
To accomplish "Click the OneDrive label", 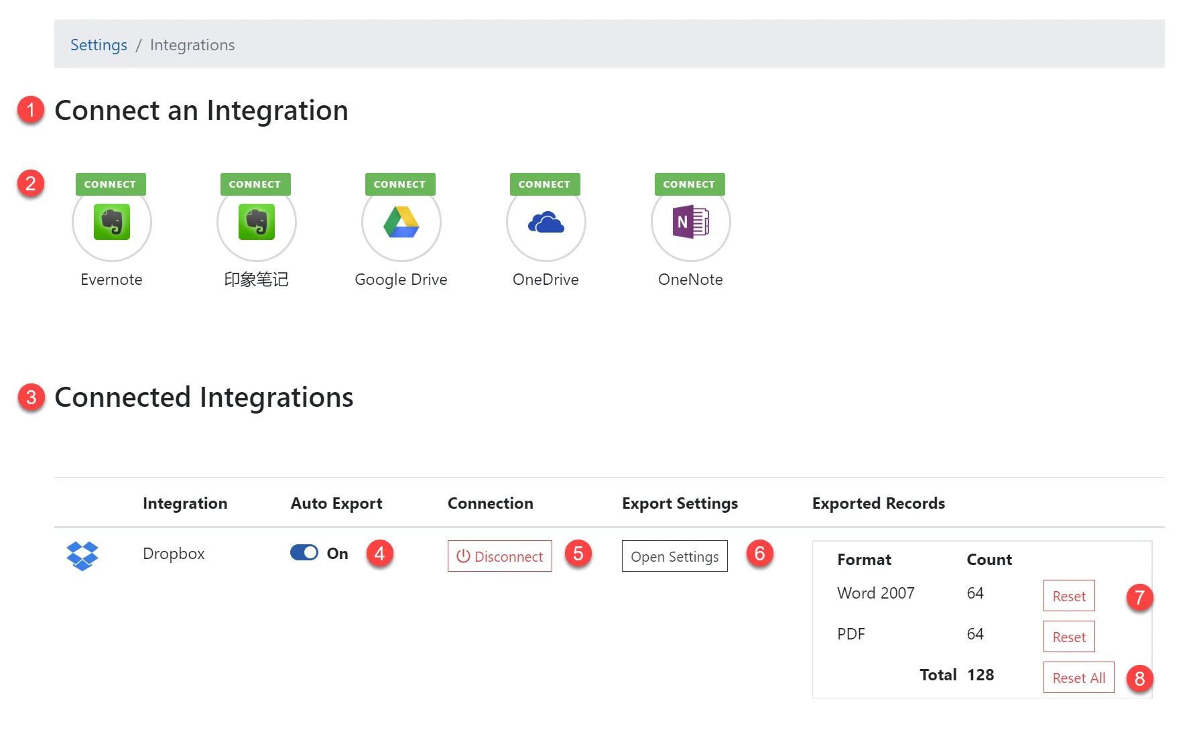I will (546, 280).
